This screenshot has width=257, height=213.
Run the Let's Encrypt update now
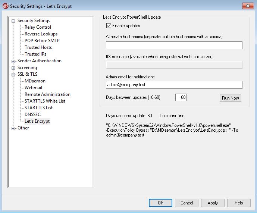230,98
